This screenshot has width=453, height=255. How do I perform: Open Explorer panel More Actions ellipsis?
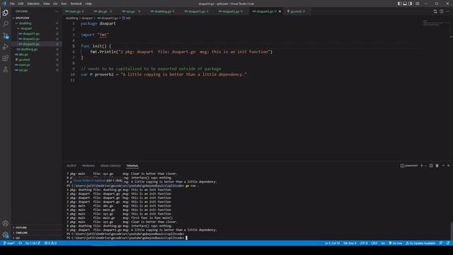[x=57, y=11]
